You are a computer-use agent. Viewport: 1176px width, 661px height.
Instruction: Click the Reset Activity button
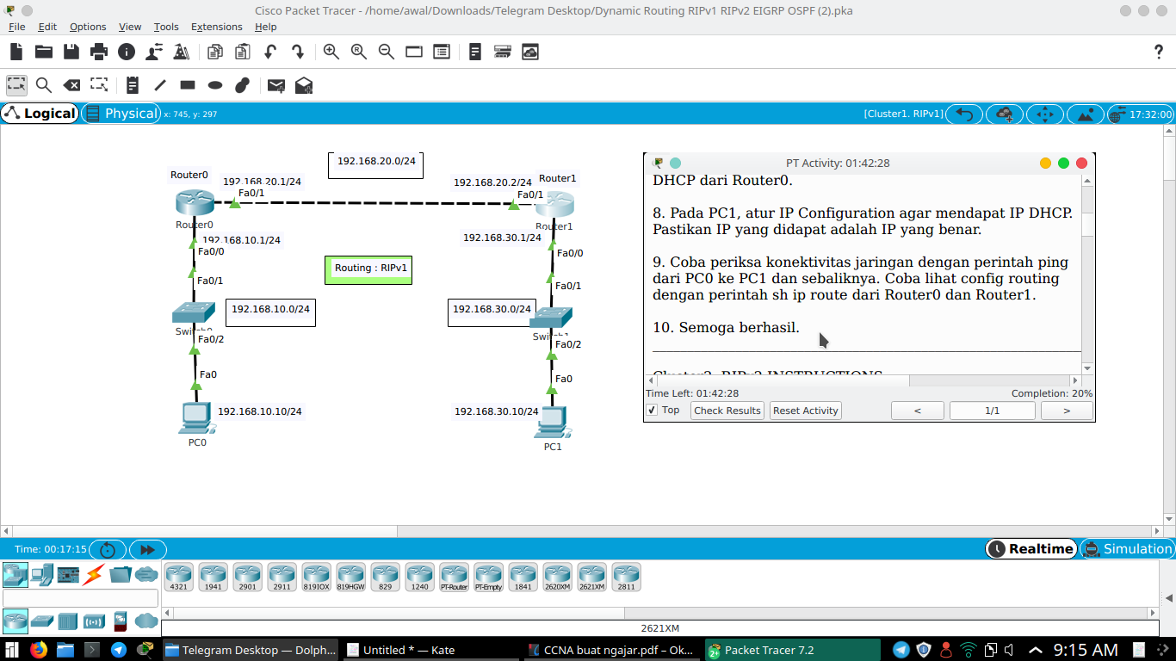coord(805,411)
